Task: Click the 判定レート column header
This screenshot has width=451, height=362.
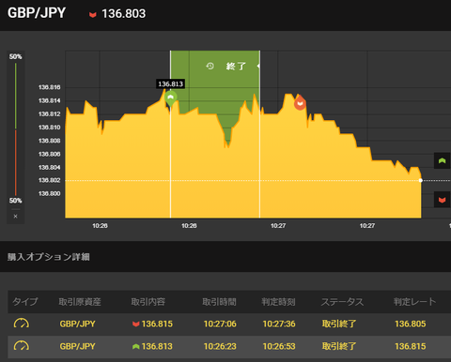Action: point(414,302)
